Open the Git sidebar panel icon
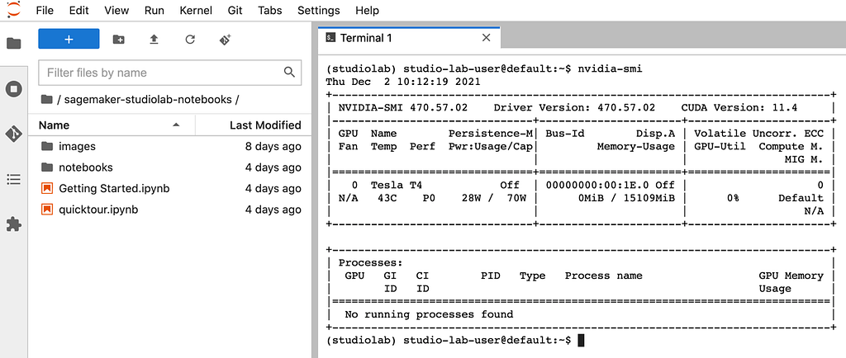This screenshot has width=846, height=358. point(13,134)
